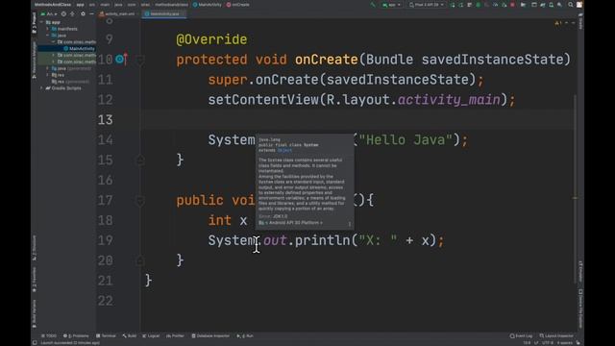Collapse the app module node
This screenshot has height=346, width=615.
point(42,22)
